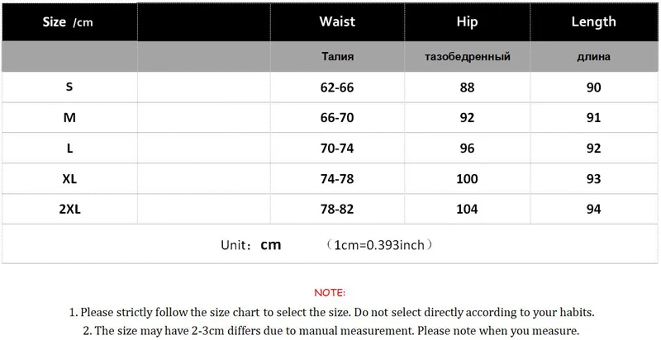Click the Талия subheader cell
Screen dimensions: 661x340
(338, 57)
